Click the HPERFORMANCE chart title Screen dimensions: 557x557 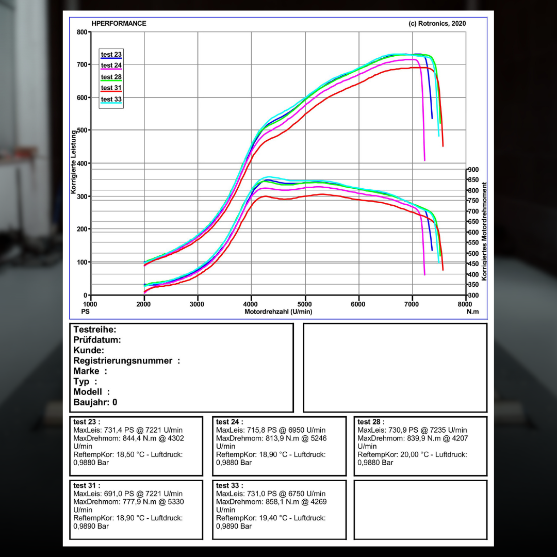click(119, 24)
